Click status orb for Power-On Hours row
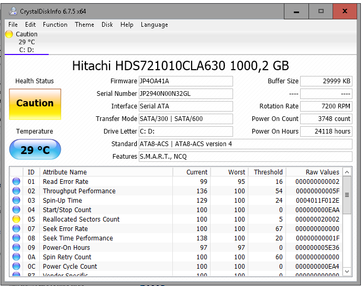Screen dimensions: 364x286 [x=16, y=247]
